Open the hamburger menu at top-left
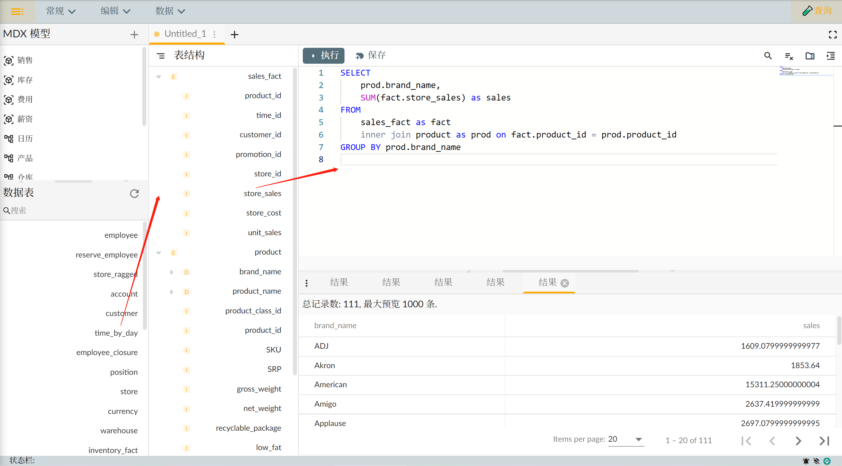 (x=17, y=12)
